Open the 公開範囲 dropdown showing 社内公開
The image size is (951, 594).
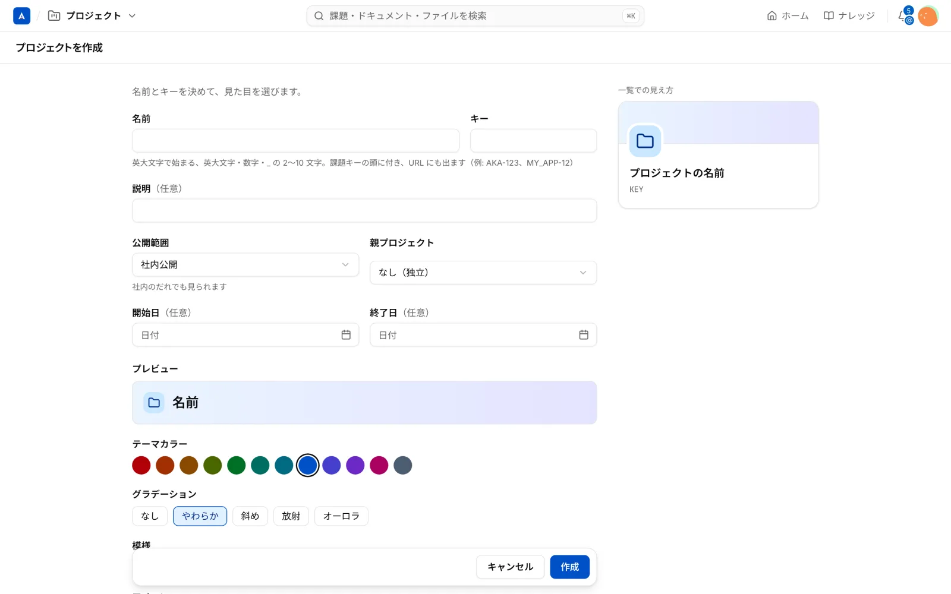coord(245,265)
